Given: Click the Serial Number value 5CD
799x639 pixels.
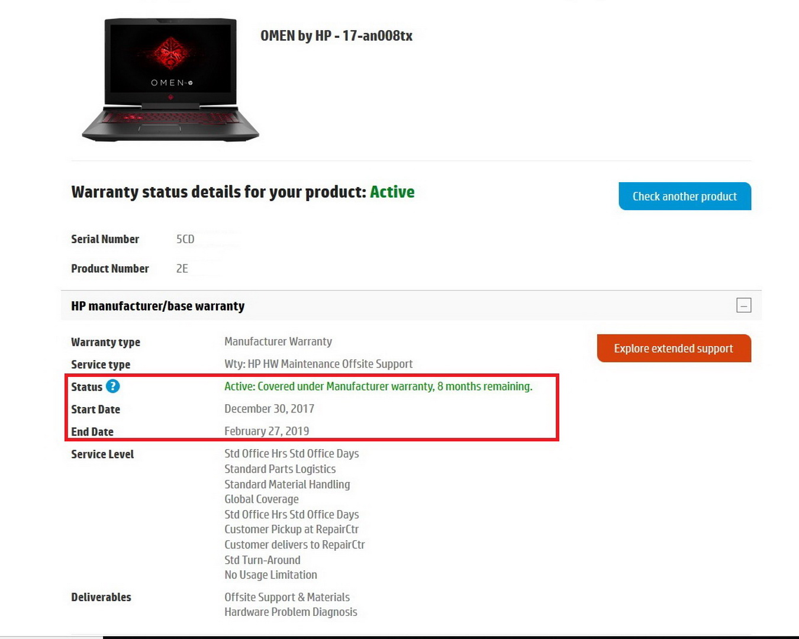Looking at the screenshot, I should coord(185,239).
